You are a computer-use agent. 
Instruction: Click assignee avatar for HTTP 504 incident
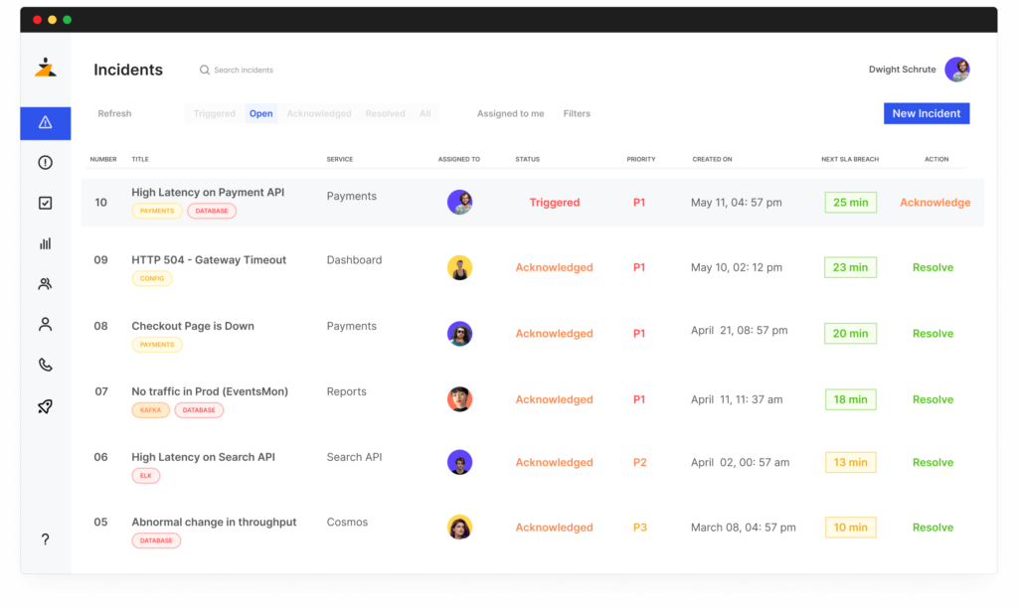click(459, 267)
